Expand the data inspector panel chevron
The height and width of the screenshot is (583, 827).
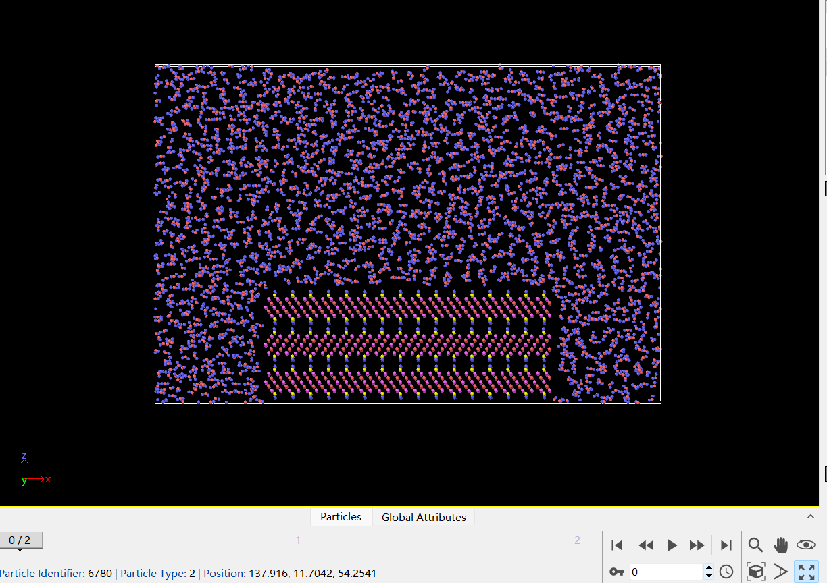tap(811, 516)
